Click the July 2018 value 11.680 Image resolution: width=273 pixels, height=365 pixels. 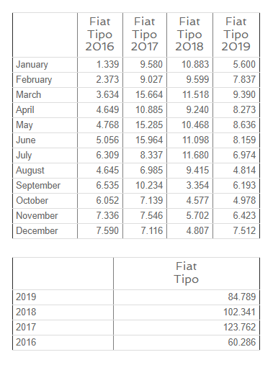tap(195, 155)
